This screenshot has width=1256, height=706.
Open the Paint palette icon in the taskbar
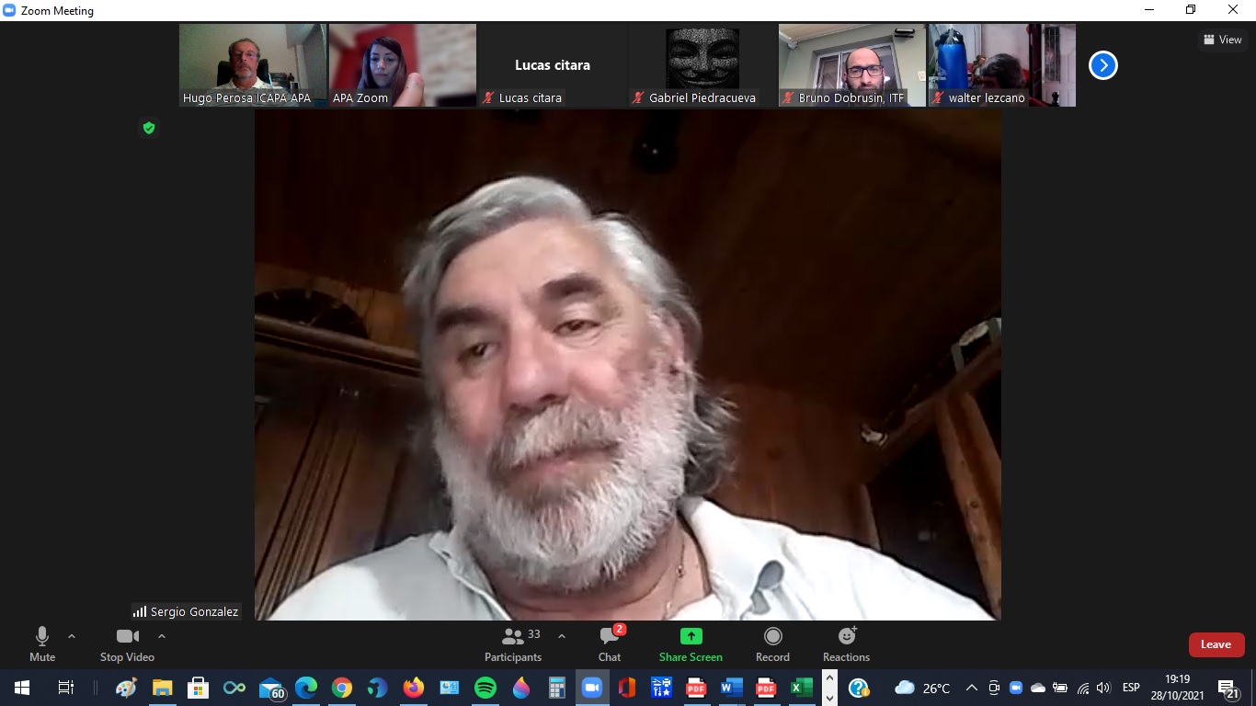[x=126, y=687]
